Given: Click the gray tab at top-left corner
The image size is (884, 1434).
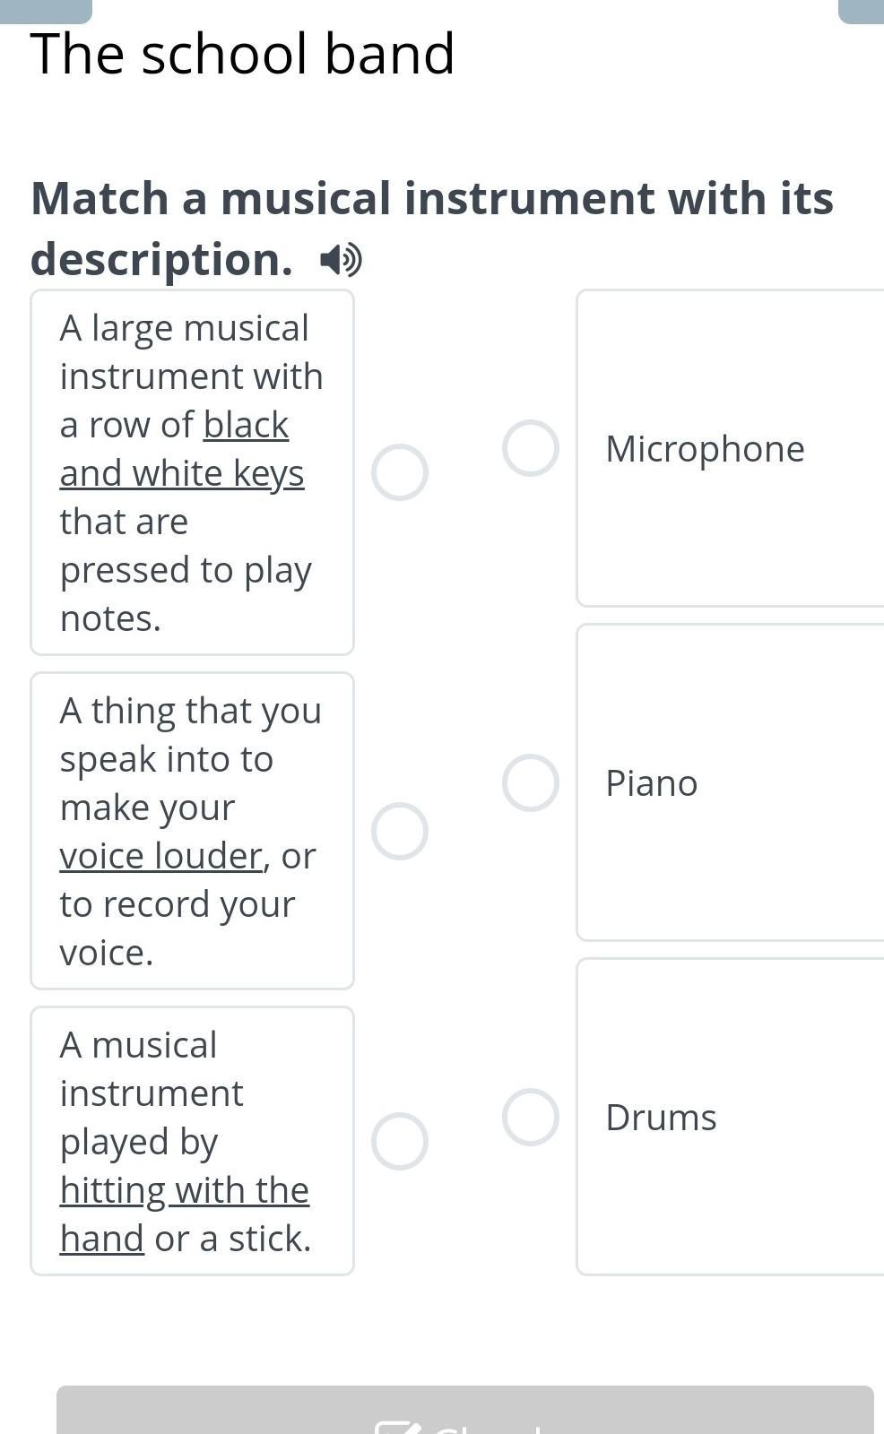Looking at the screenshot, I should [x=46, y=9].
